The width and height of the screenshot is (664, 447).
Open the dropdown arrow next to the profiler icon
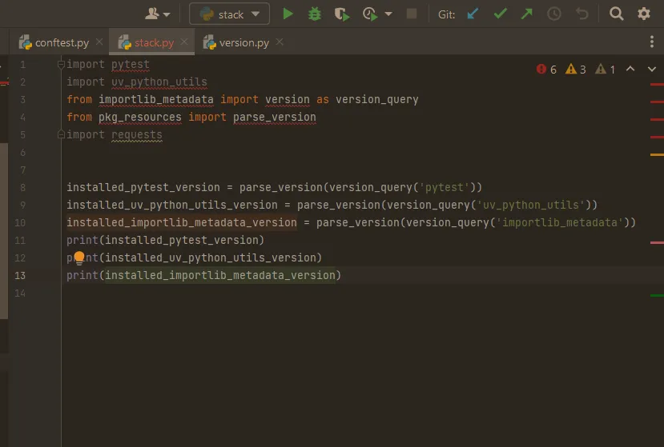[388, 14]
